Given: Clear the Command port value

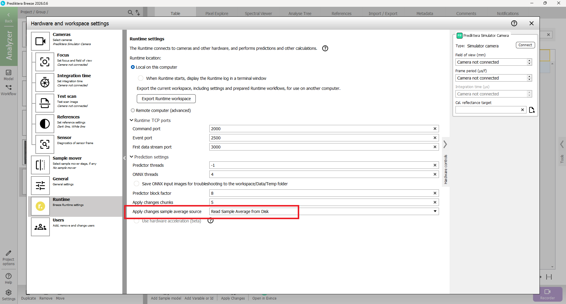Looking at the screenshot, I should [435, 129].
